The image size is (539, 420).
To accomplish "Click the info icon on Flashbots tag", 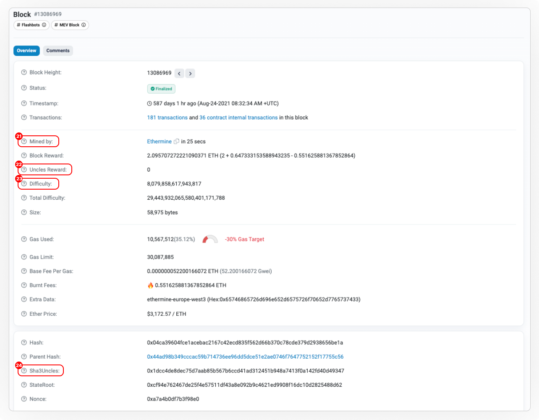I will pos(44,25).
